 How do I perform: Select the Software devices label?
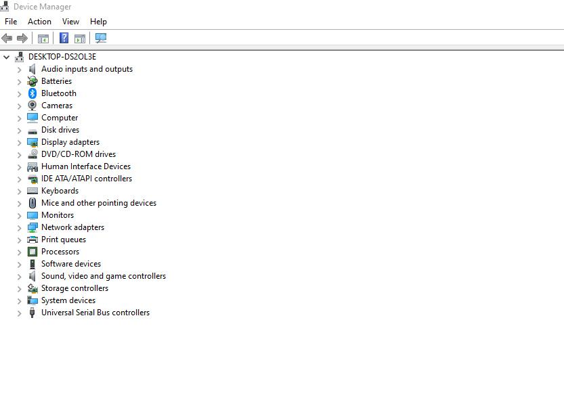coord(71,264)
